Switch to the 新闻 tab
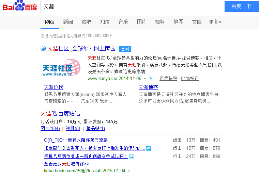259x178 pixels. pos(68,22)
